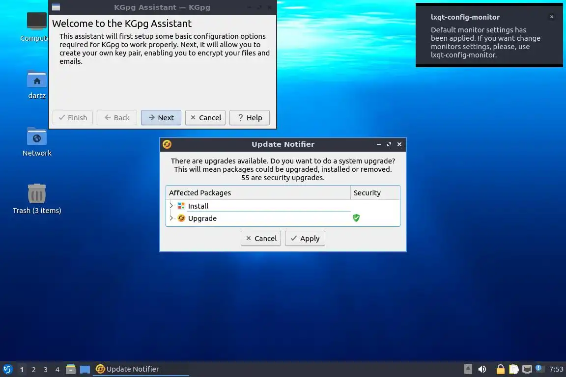566x377 pixels.
Task: Minimize the Update Notifier window
Action: tap(379, 144)
